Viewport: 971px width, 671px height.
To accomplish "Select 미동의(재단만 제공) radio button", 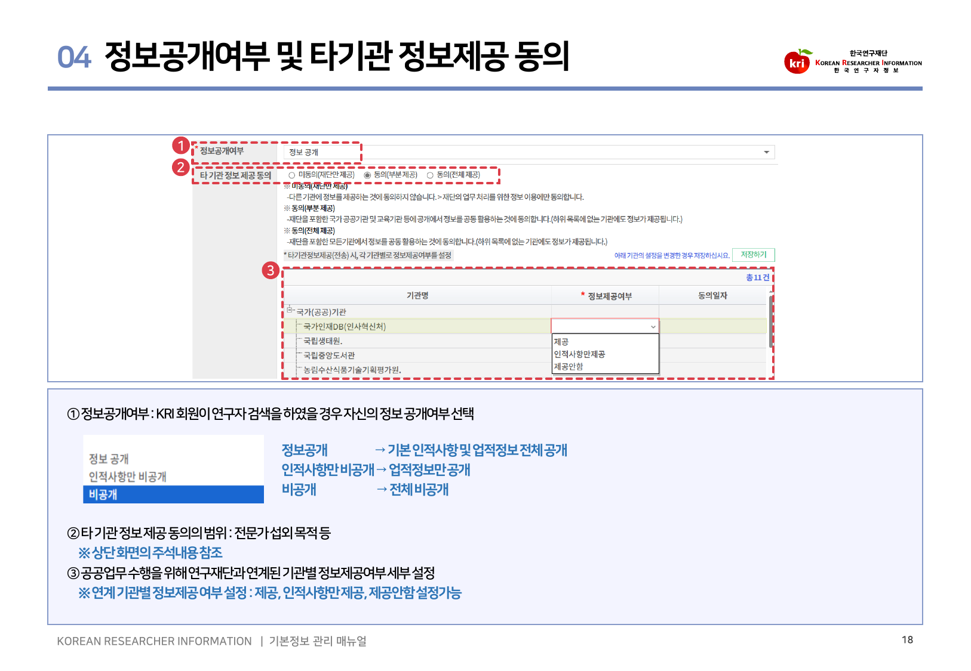I will click(291, 175).
